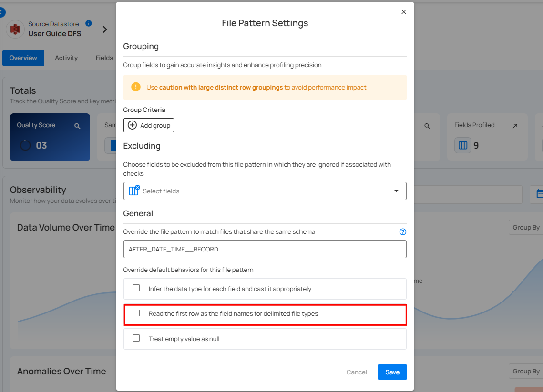Click the file pattern name input field
This screenshot has height=392, width=543.
(x=265, y=249)
